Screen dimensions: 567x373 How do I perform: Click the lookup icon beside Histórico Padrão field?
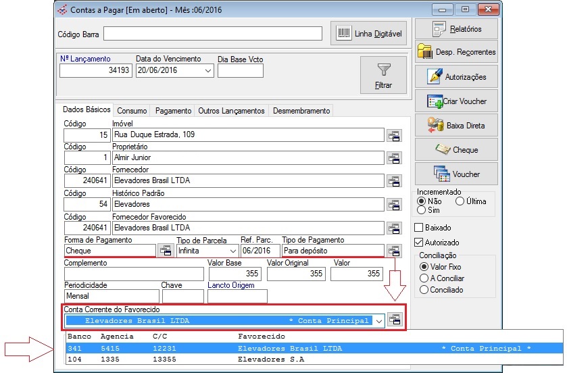[394, 204]
